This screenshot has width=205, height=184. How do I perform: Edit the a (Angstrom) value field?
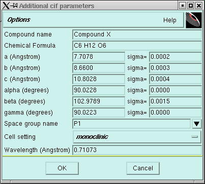(99, 57)
